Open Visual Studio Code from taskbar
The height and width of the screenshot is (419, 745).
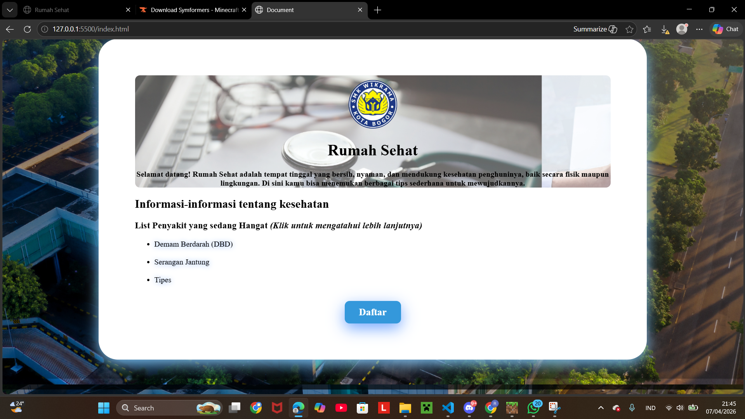(x=448, y=408)
